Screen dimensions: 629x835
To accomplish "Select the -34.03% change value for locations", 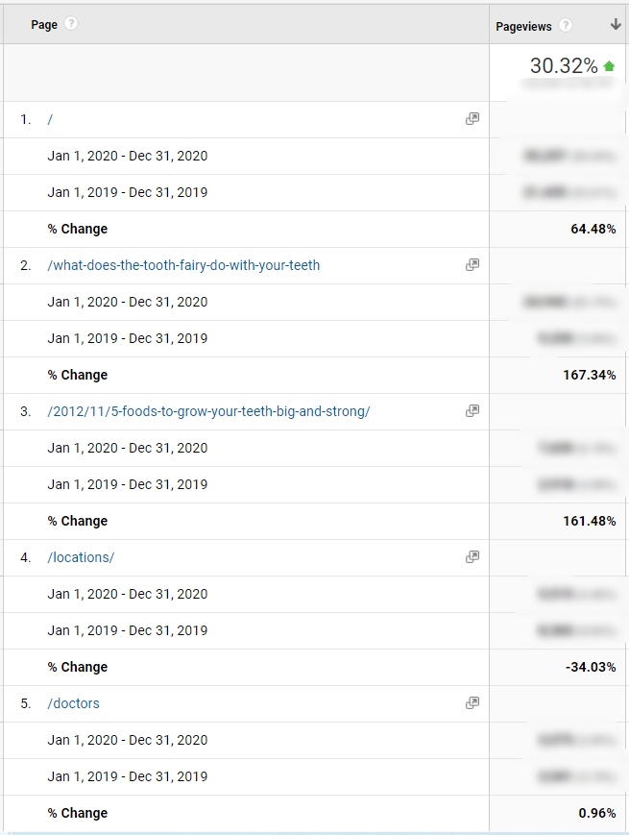I will click(x=591, y=667).
